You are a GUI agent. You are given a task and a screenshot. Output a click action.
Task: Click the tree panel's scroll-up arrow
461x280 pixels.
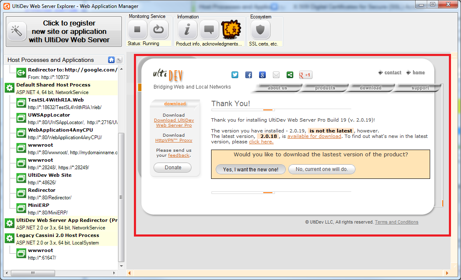point(121,69)
